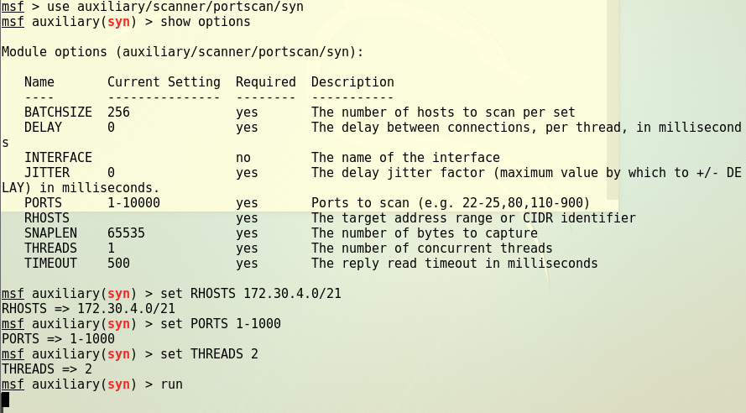This screenshot has width=746, height=413.
Task: Click the 'Required' column header
Action: point(266,81)
